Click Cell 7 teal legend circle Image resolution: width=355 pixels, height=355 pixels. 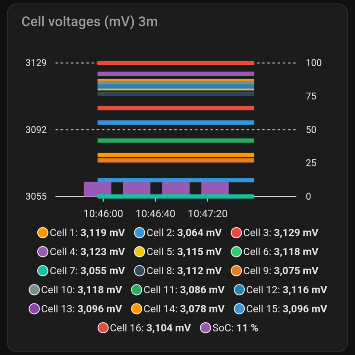(x=43, y=271)
